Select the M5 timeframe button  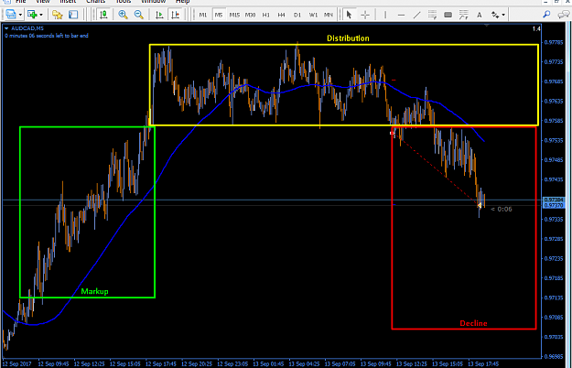click(x=219, y=15)
